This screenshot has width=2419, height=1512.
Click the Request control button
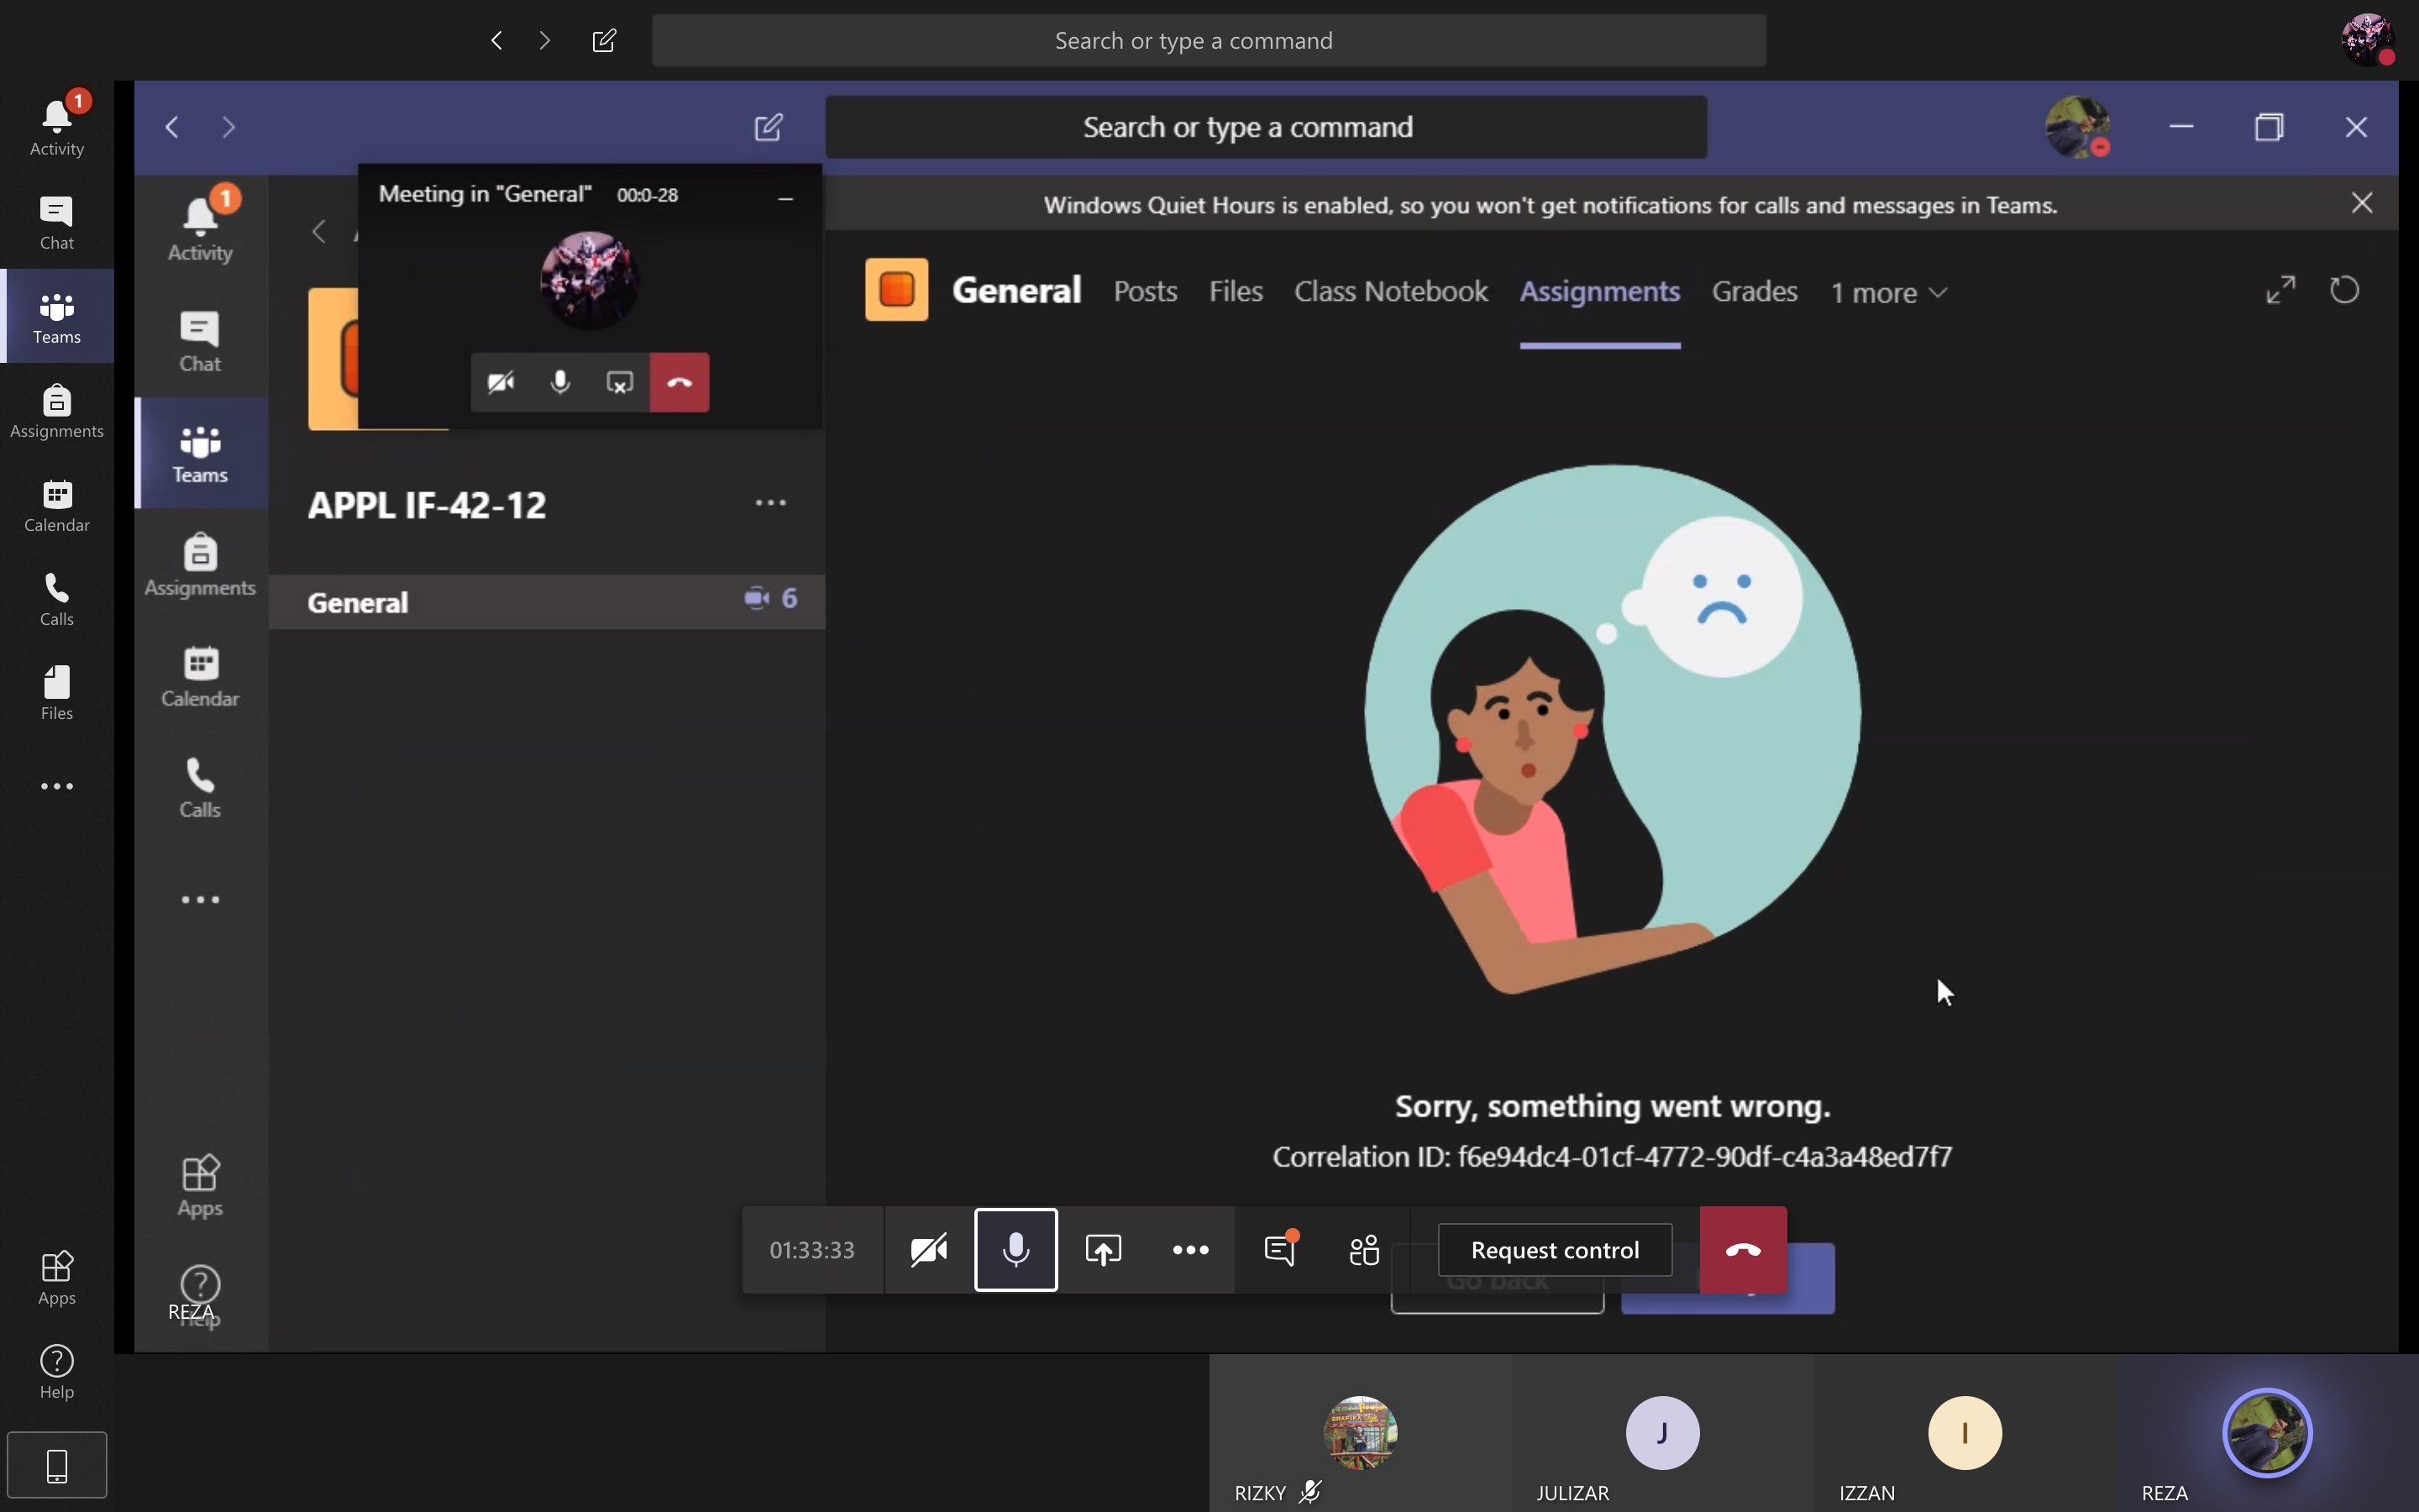tap(1555, 1249)
